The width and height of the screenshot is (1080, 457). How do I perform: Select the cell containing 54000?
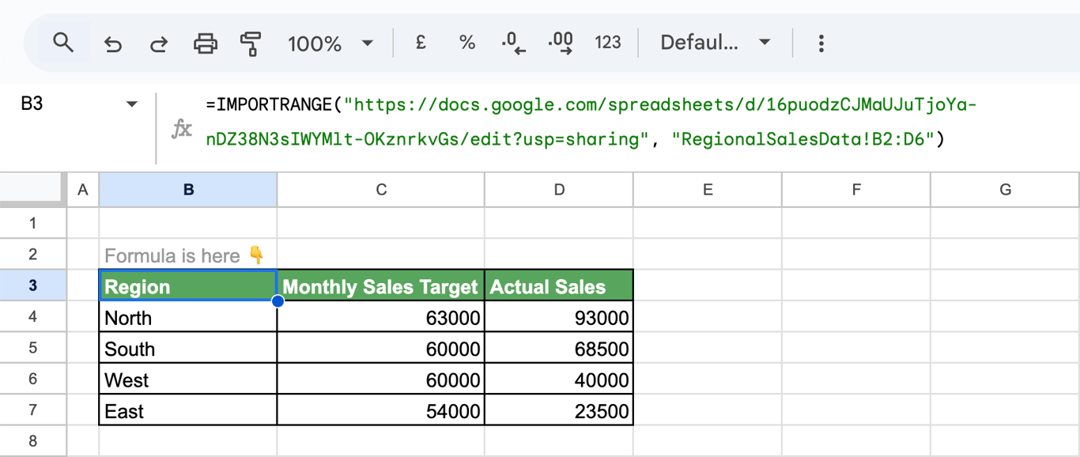381,410
